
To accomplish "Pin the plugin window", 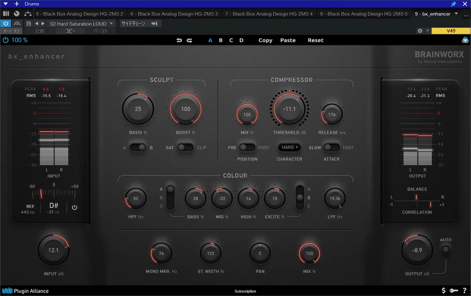I will (x=454, y=4).
